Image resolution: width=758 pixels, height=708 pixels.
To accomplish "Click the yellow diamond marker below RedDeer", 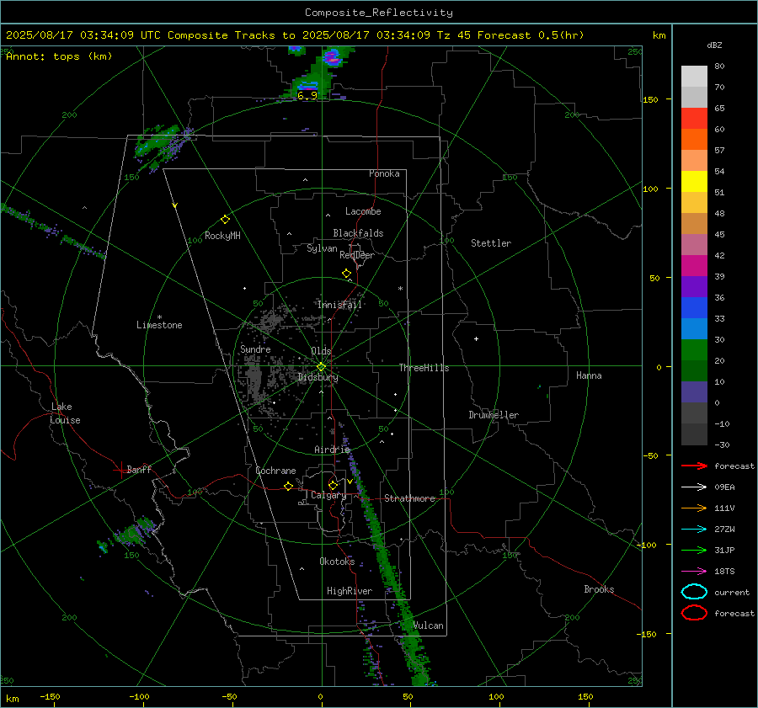I will coord(346,274).
